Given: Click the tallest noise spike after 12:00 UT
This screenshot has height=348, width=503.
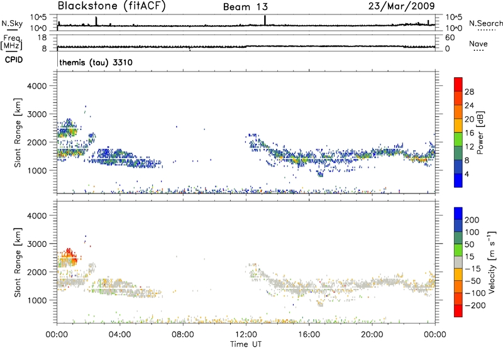Looking at the screenshot, I should point(265,20).
